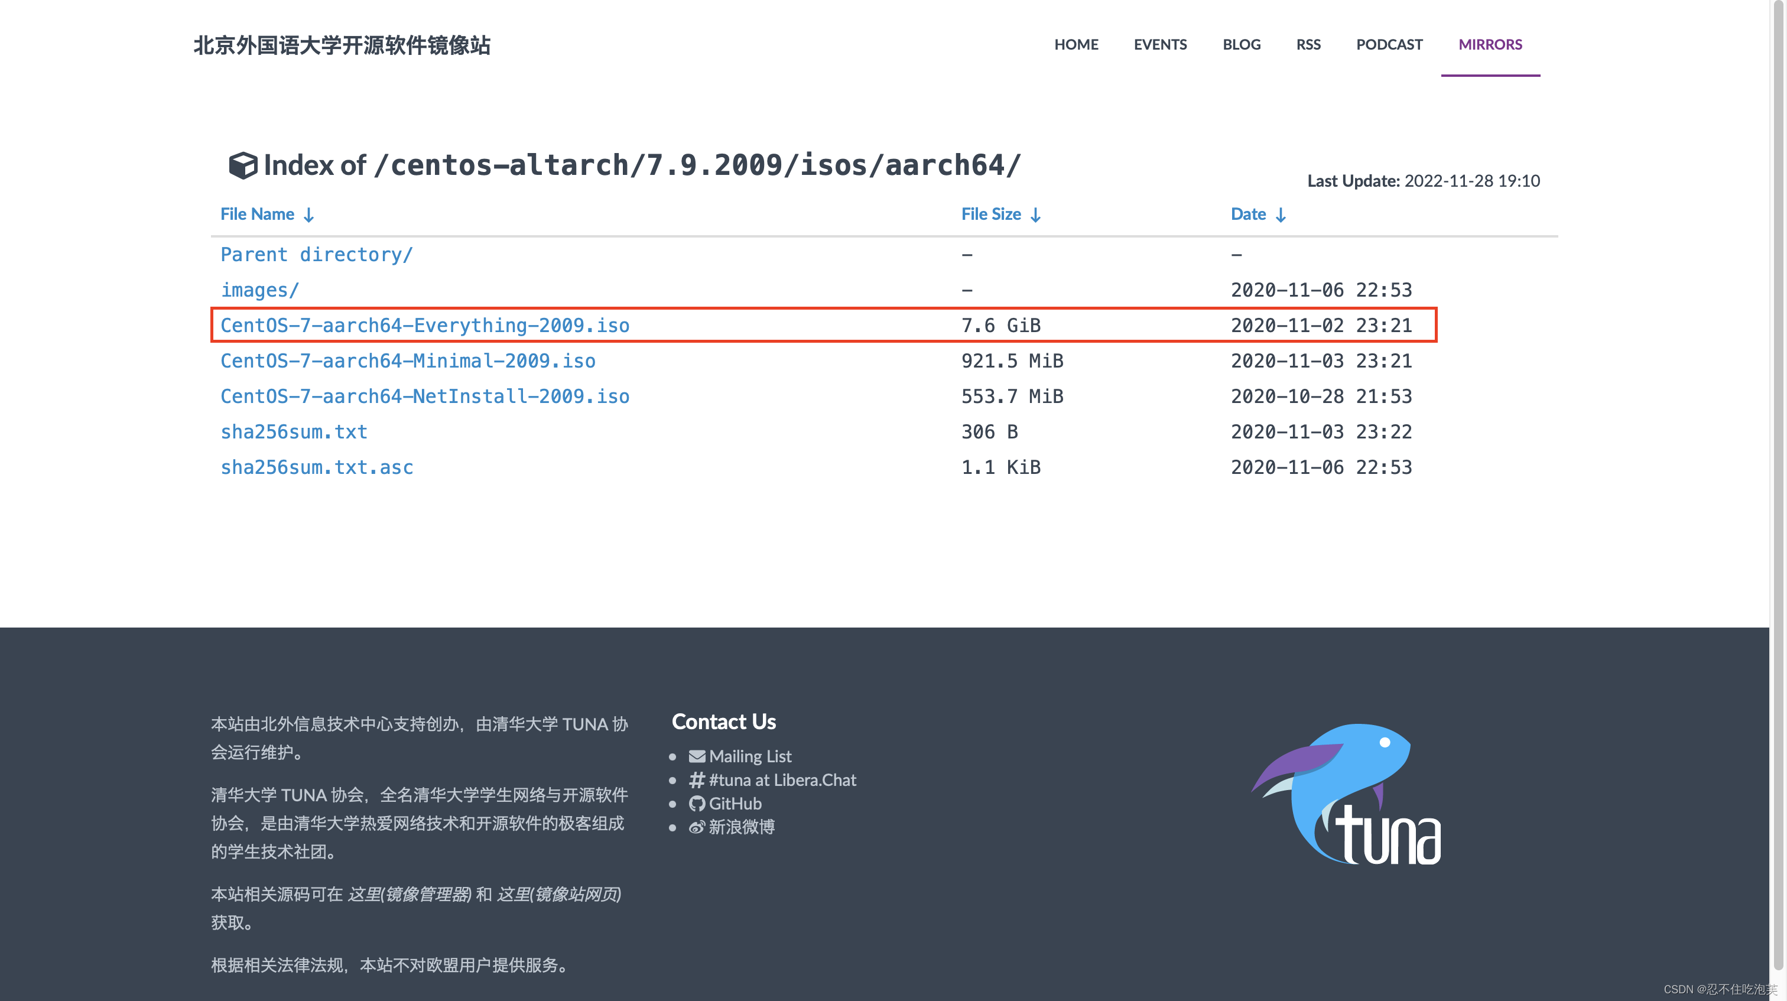Click the site title 北京外国语大学开源软件镜像站
This screenshot has height=1001, width=1787.
tap(342, 45)
